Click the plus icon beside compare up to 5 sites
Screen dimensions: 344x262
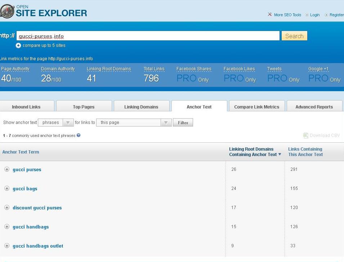click(18, 45)
